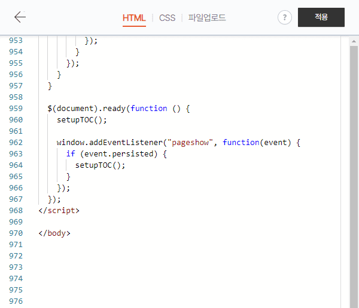The height and width of the screenshot is (308, 359).
Task: Click line number 962 in the gutter
Action: tap(16, 142)
